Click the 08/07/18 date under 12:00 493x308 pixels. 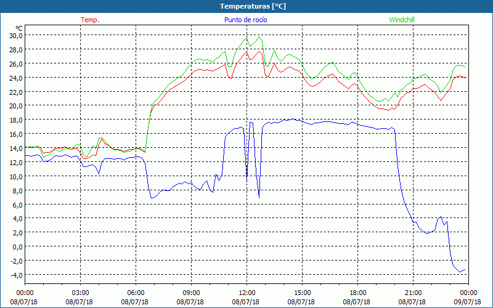(245, 302)
